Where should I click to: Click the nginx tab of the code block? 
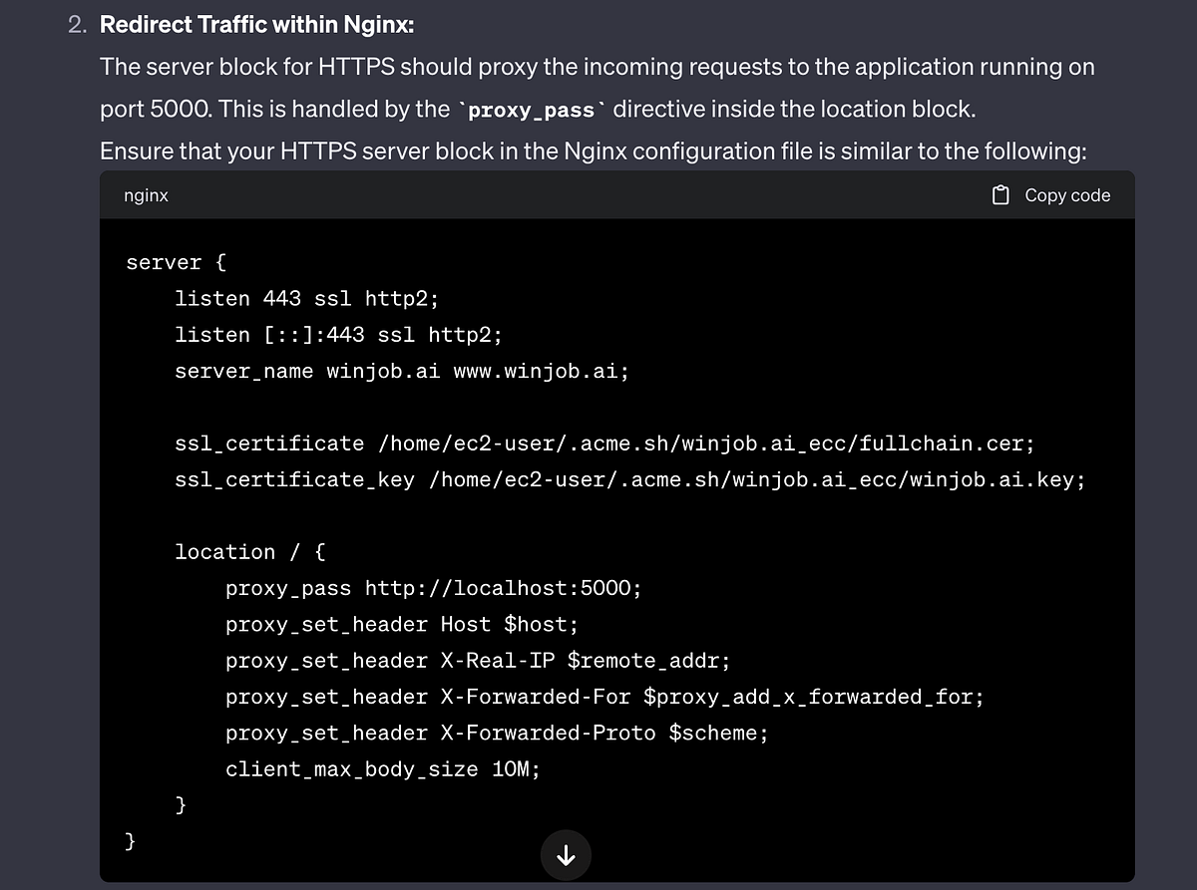point(146,195)
